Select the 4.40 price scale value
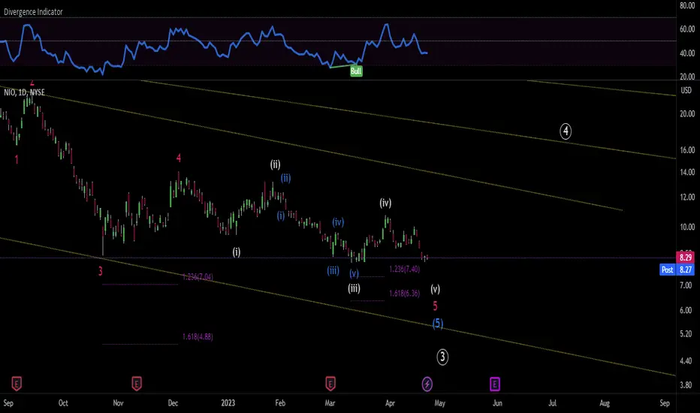The image size is (700, 413). click(687, 360)
